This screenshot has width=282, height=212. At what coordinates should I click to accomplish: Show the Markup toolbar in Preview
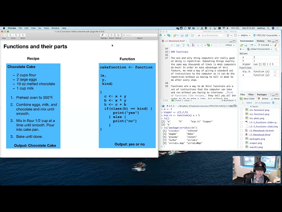point(118,35)
